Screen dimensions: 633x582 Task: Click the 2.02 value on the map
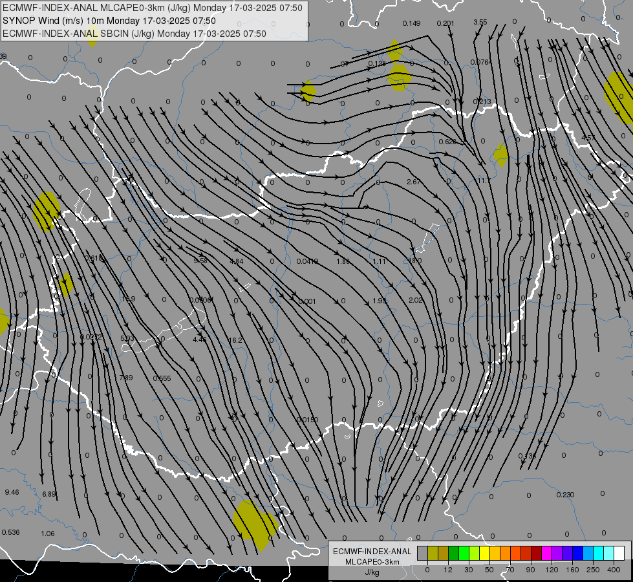415,300
